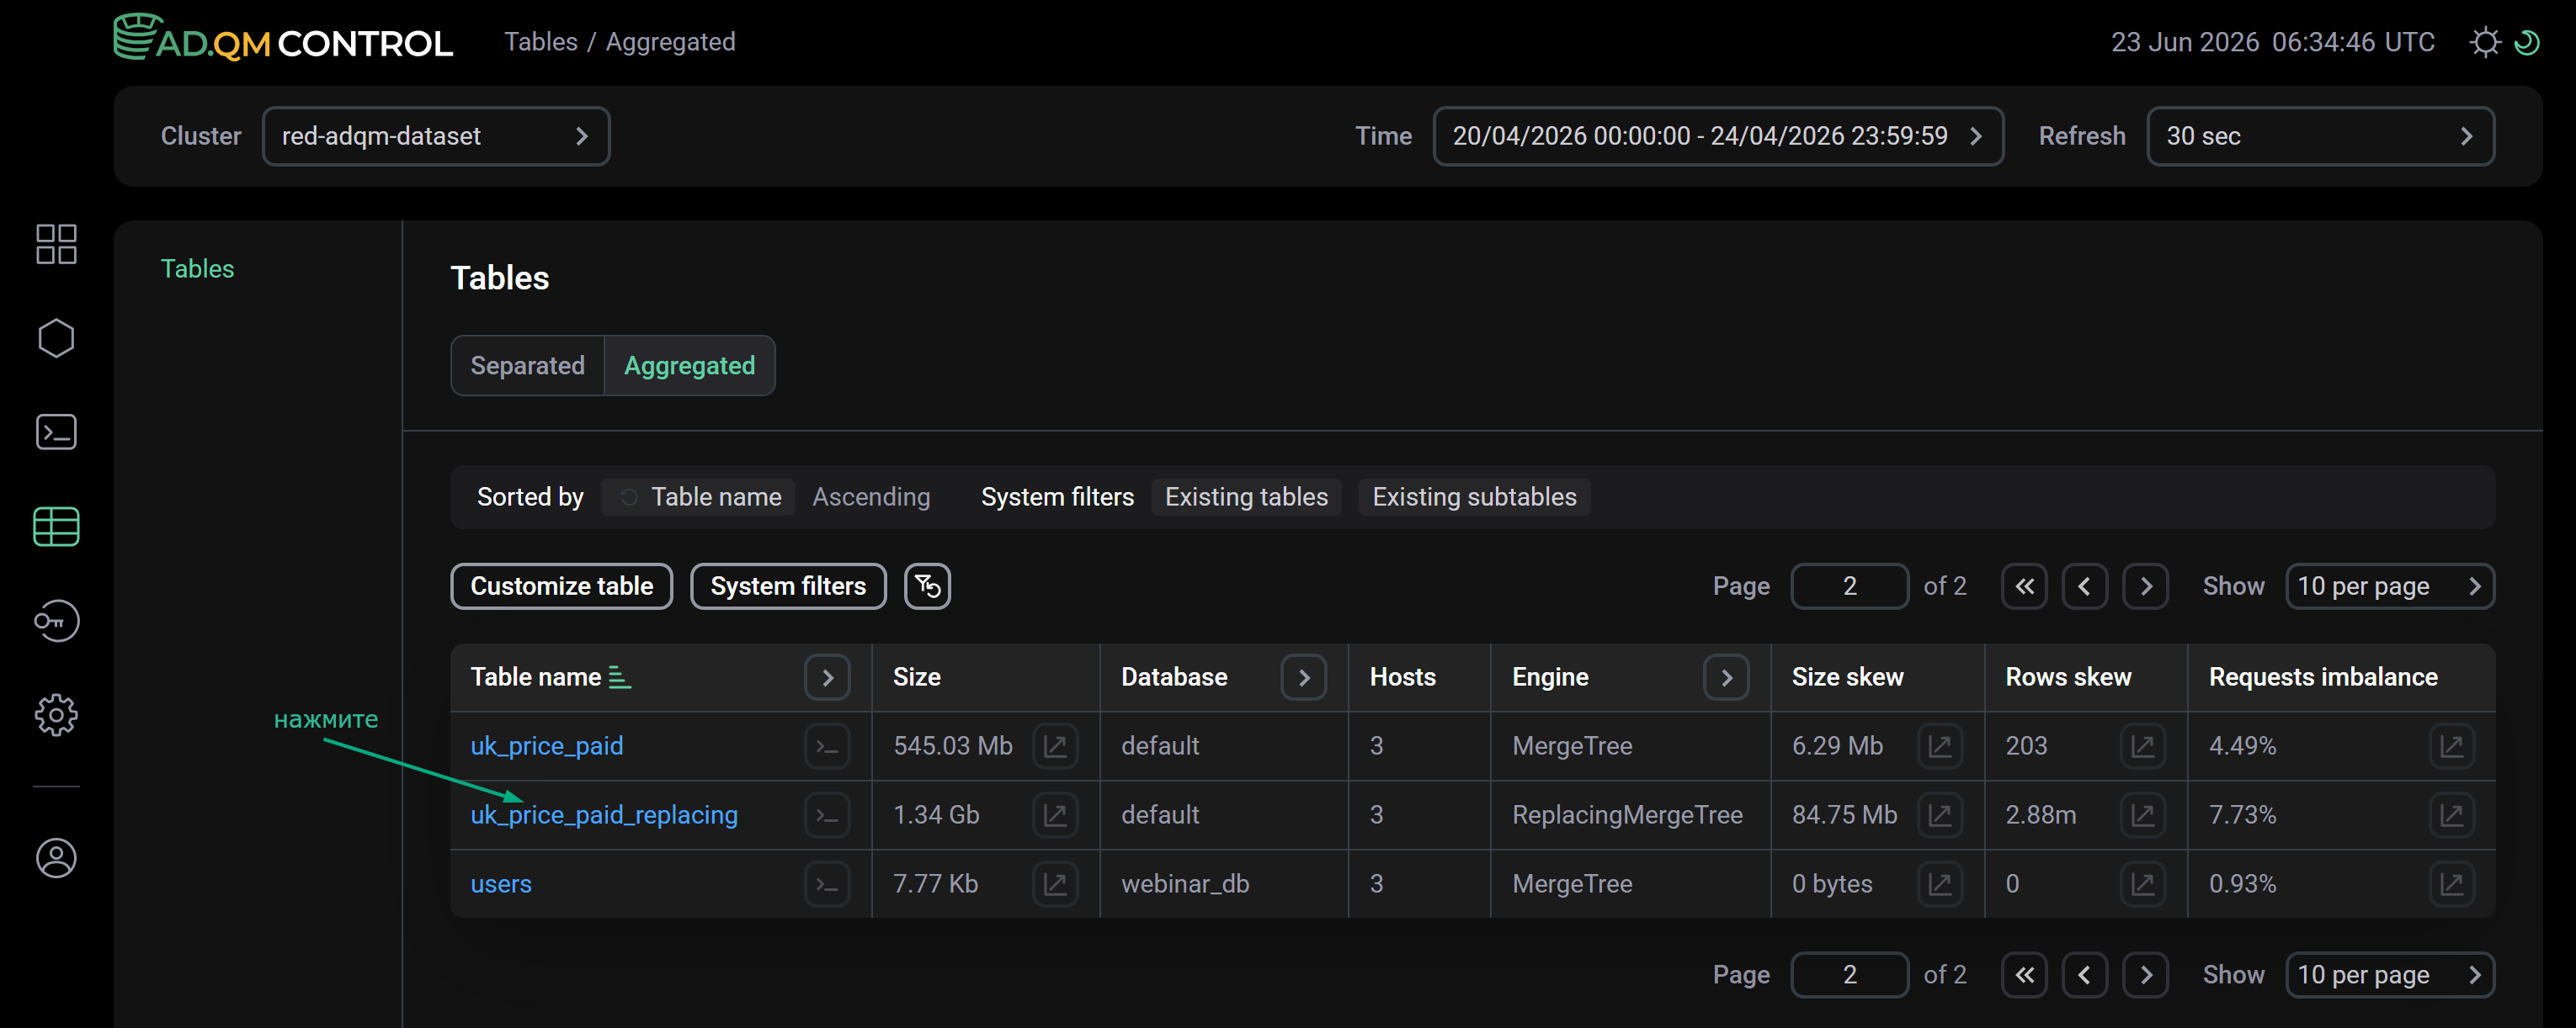Open requests imbalance chart for 0.93%
2576x1028 pixels.
click(x=2452, y=884)
